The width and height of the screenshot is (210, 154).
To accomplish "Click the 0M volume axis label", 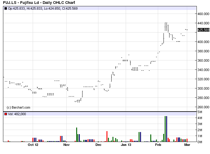I will tap(200, 142).
